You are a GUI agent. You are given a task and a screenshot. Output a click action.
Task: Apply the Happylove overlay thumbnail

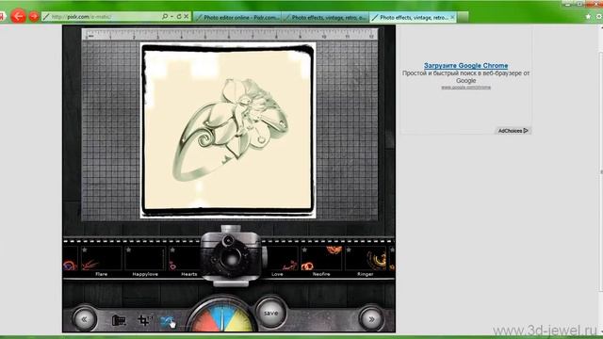(145, 258)
